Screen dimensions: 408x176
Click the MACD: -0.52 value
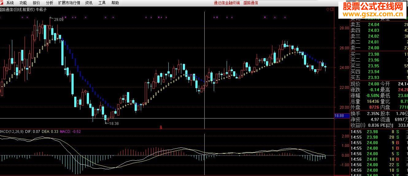point(70,131)
